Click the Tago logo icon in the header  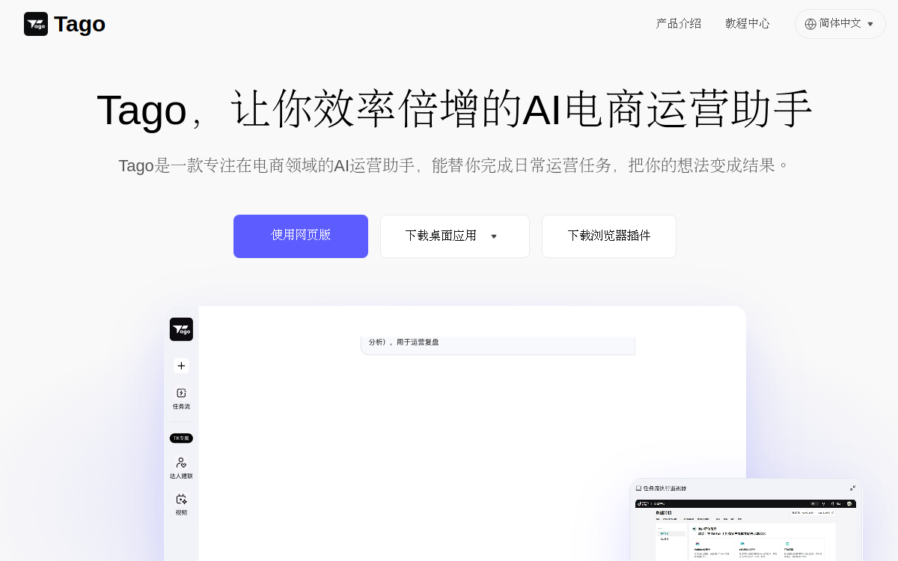(x=36, y=24)
